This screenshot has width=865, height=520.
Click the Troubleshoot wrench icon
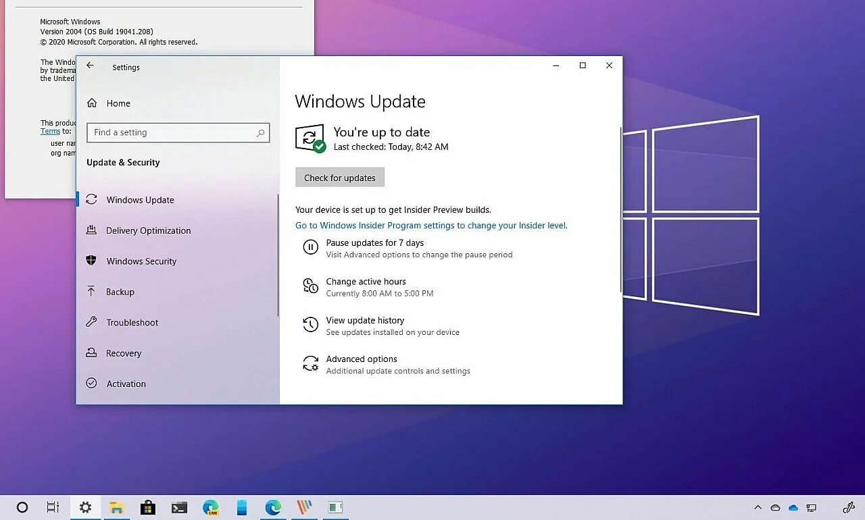tap(92, 322)
